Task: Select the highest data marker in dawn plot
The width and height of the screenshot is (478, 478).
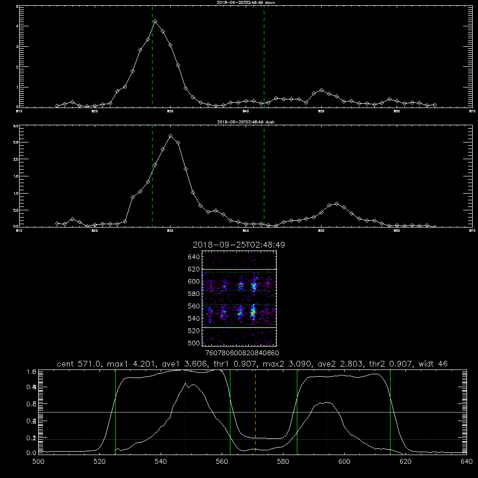Action: [155, 22]
